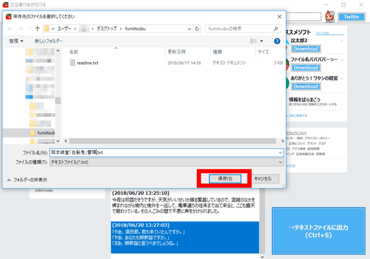370x259 pixels.
Task: Click the back navigation arrow
Action: (10, 29)
